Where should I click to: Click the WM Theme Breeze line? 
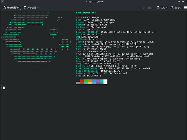tap(86, 39)
